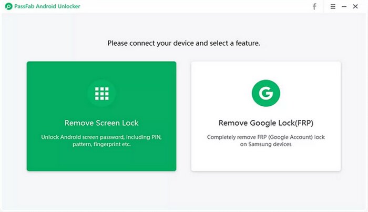The width and height of the screenshot is (368, 212).
Task: Click the Completely remove FRP description text
Action: pos(265,137)
